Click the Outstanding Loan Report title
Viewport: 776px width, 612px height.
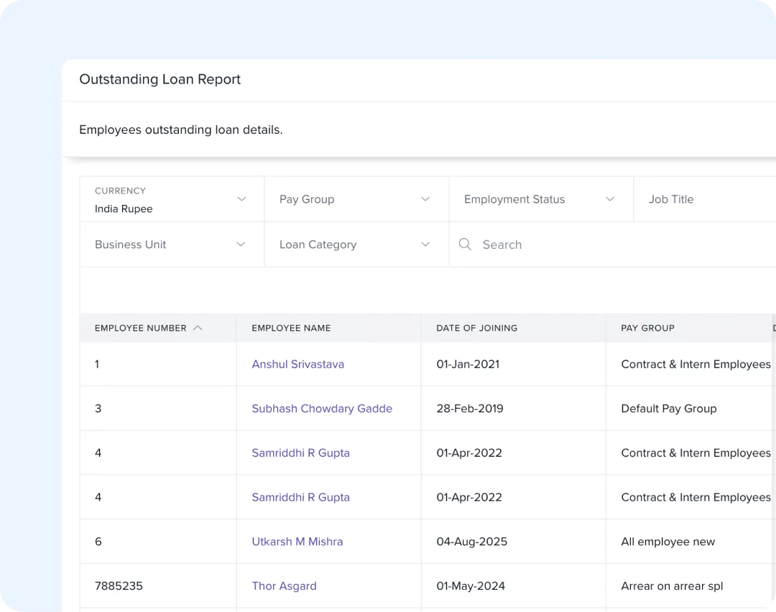160,79
